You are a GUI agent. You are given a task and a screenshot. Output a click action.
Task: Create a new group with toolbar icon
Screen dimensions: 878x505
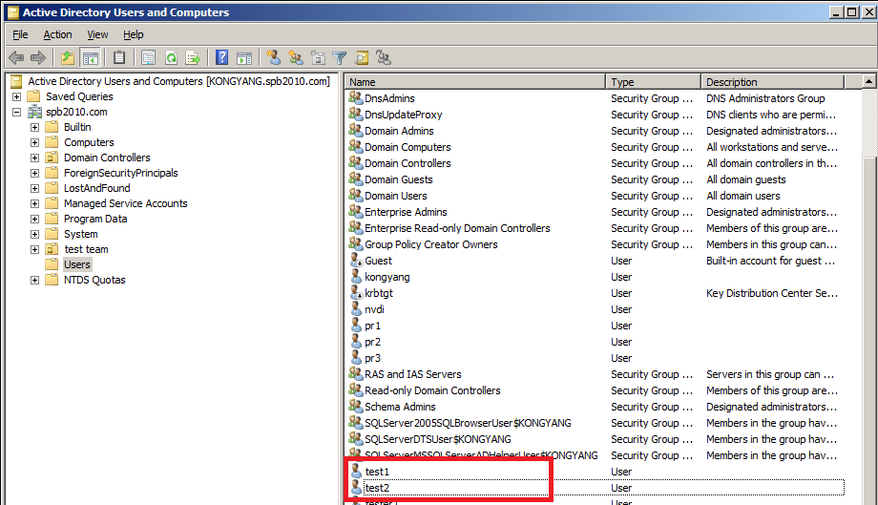point(296,57)
